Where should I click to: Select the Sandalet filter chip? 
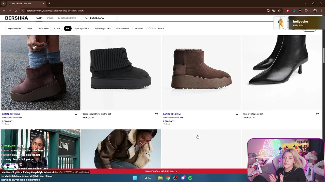[x=139, y=29]
